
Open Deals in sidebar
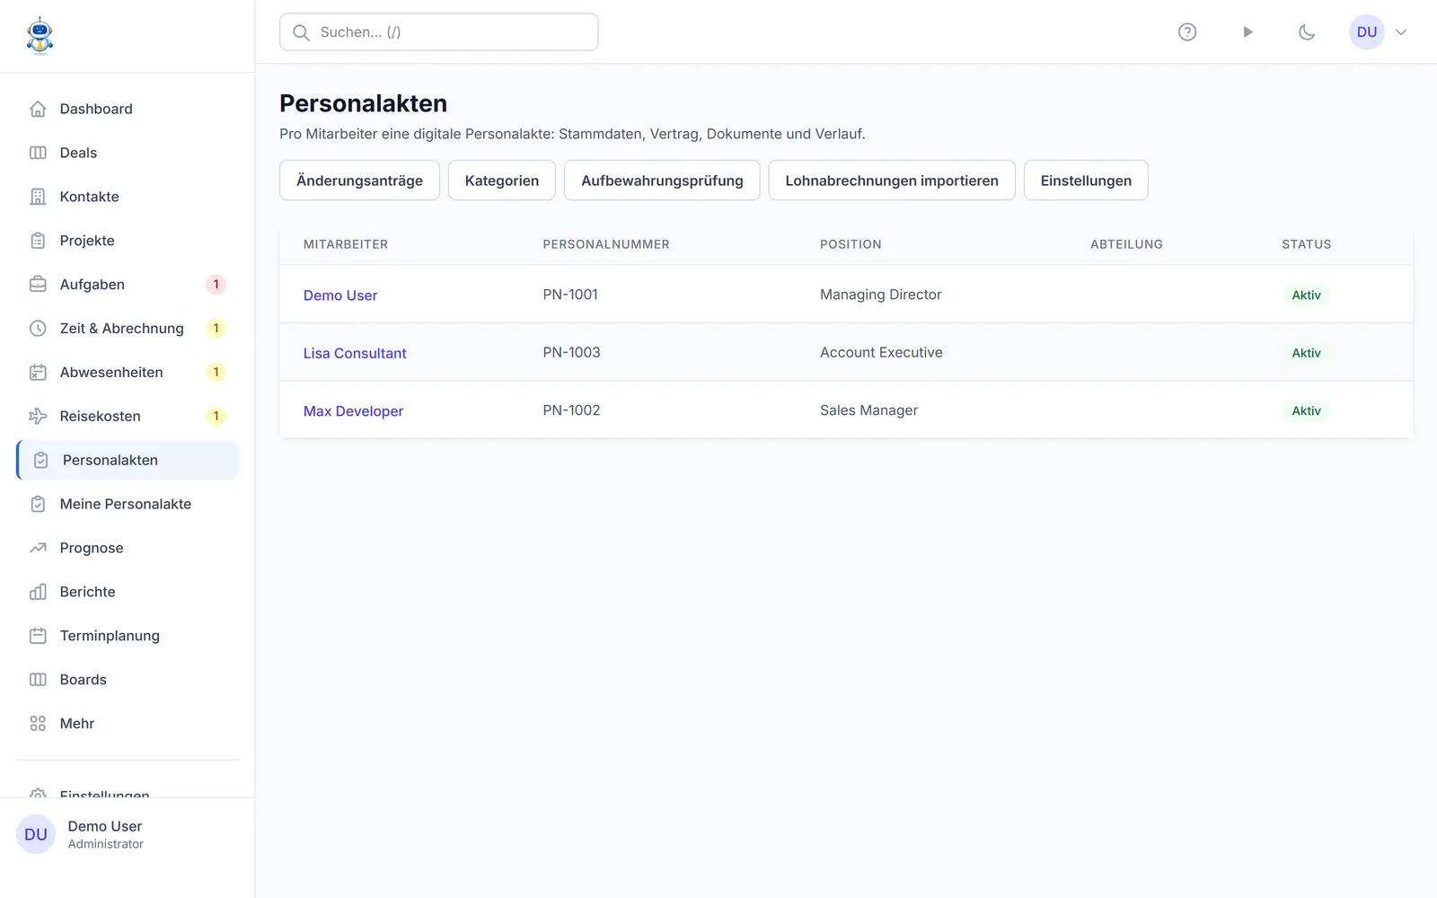coord(128,153)
